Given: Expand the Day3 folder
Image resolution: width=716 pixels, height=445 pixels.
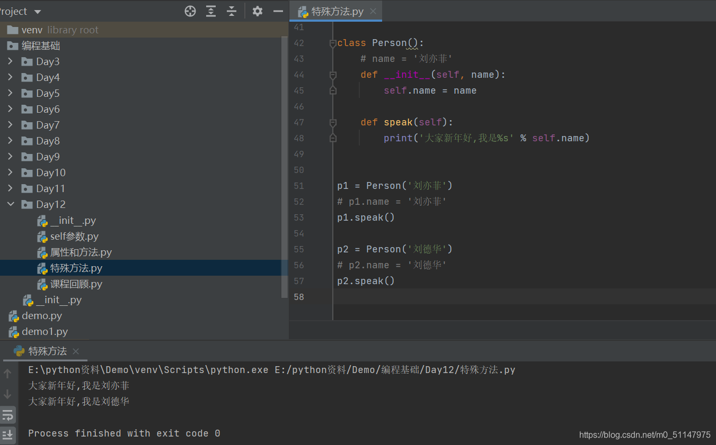Looking at the screenshot, I should click(10, 61).
